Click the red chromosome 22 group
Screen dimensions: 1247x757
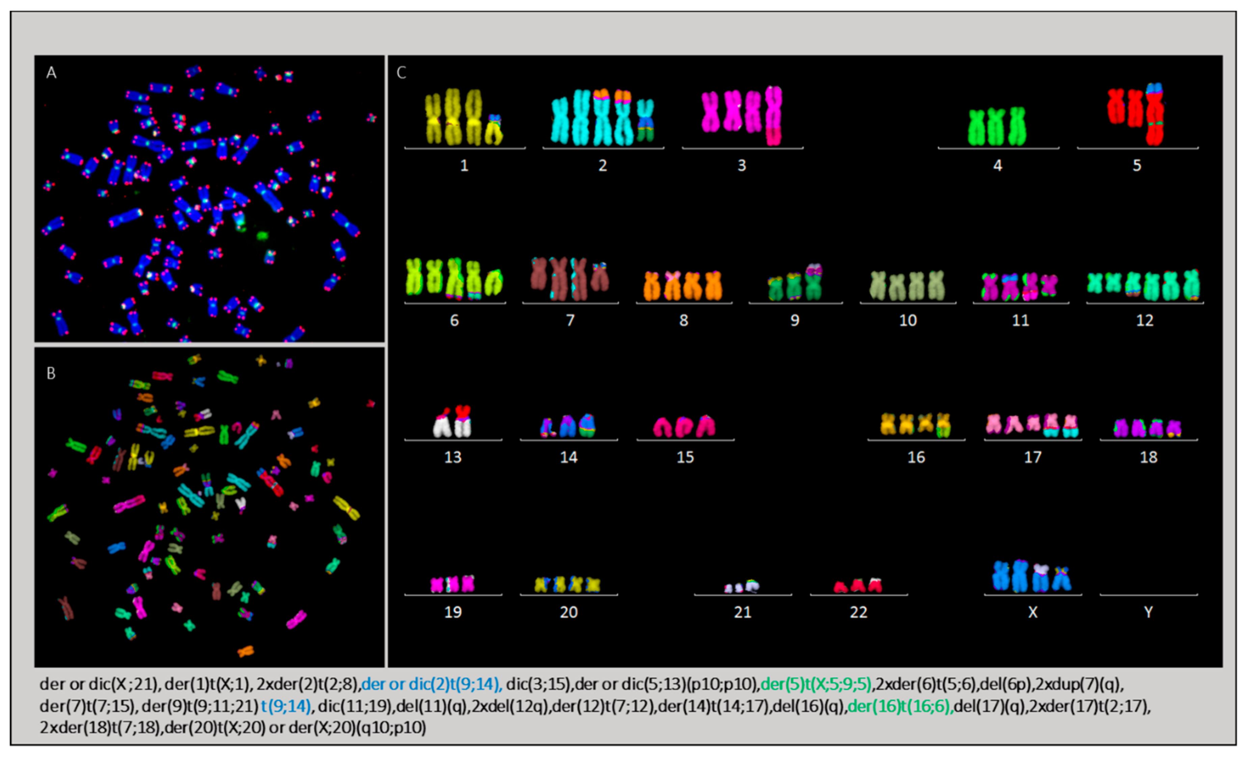tap(858, 586)
